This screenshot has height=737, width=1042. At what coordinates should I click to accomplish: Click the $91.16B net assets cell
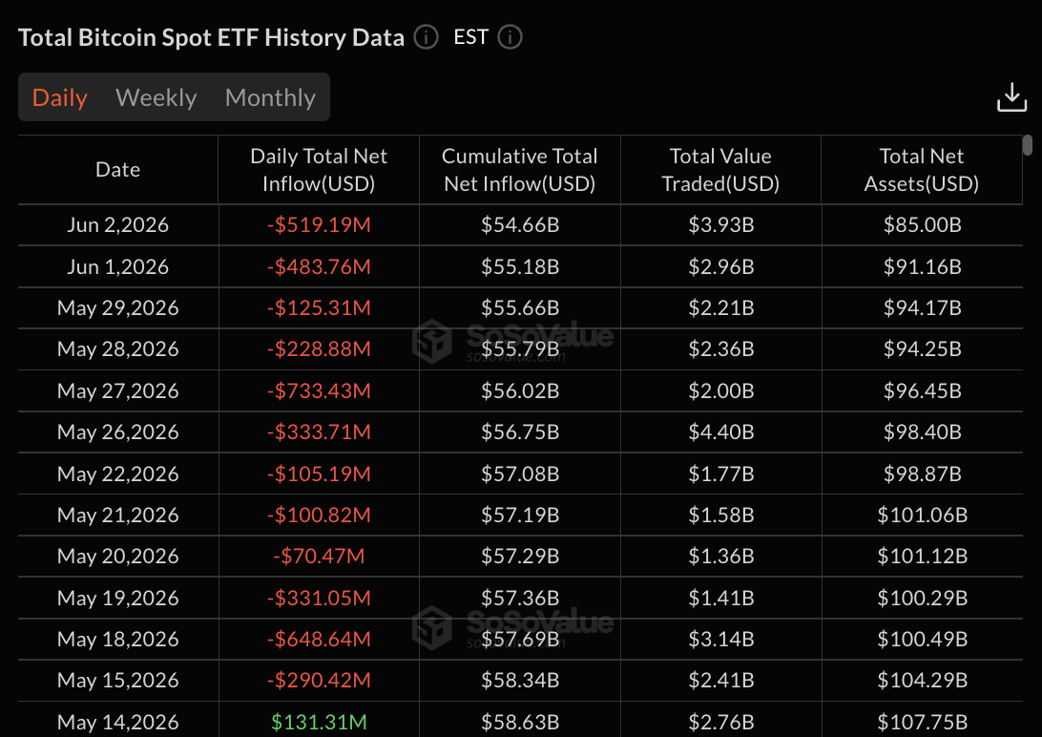tap(923, 266)
